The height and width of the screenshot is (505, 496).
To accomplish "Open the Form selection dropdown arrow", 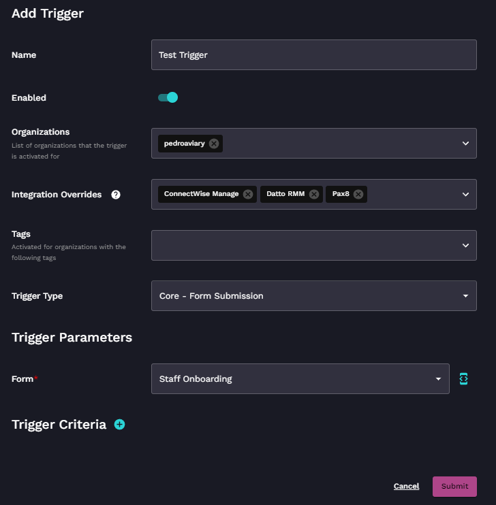I will click(x=438, y=379).
